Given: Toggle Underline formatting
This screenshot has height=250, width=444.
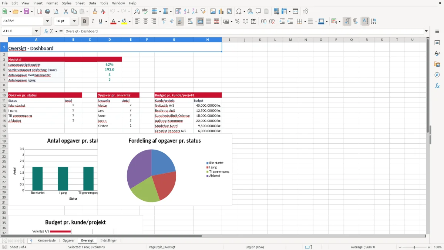Looking at the screenshot, I should pyautogui.click(x=100, y=21).
